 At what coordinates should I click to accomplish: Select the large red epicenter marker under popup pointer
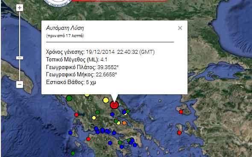click(114, 105)
